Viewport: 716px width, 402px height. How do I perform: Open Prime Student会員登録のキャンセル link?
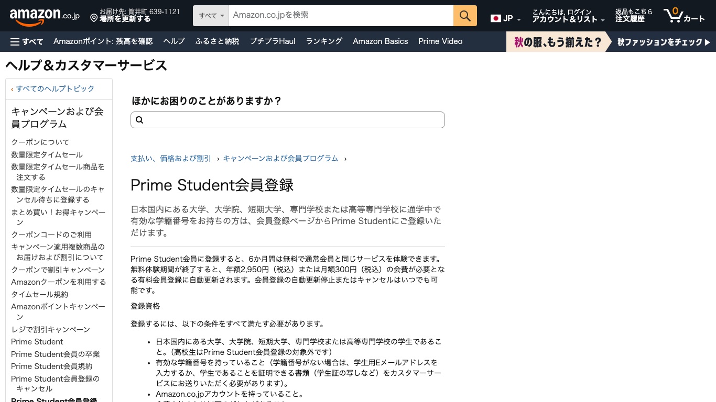tap(56, 384)
